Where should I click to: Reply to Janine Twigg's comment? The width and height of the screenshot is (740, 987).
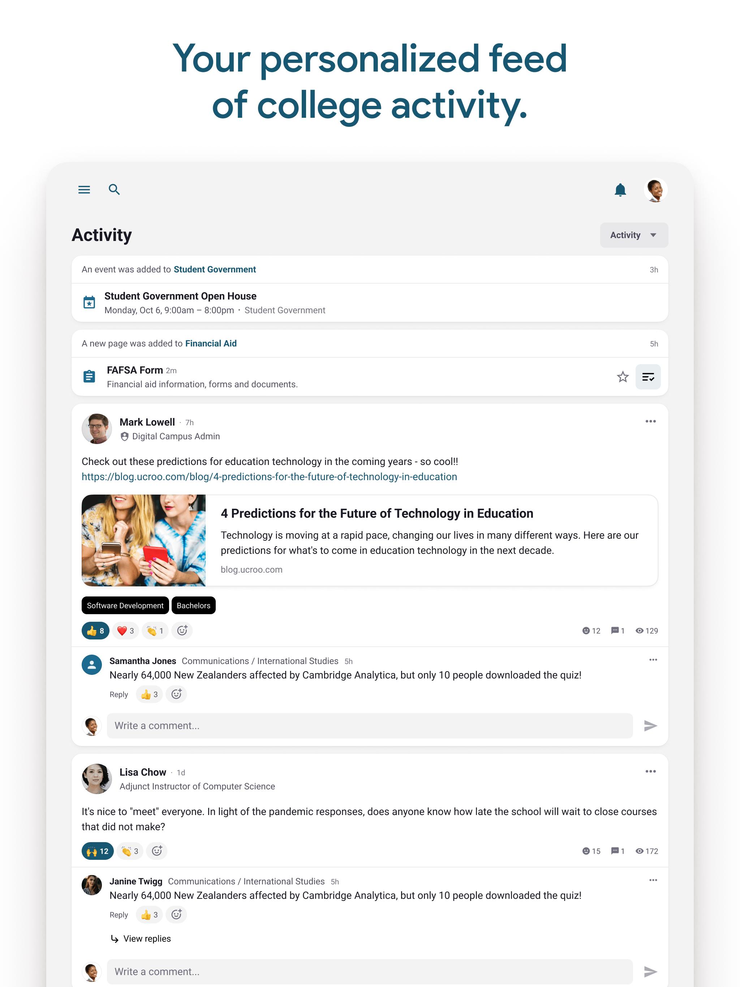coord(119,915)
